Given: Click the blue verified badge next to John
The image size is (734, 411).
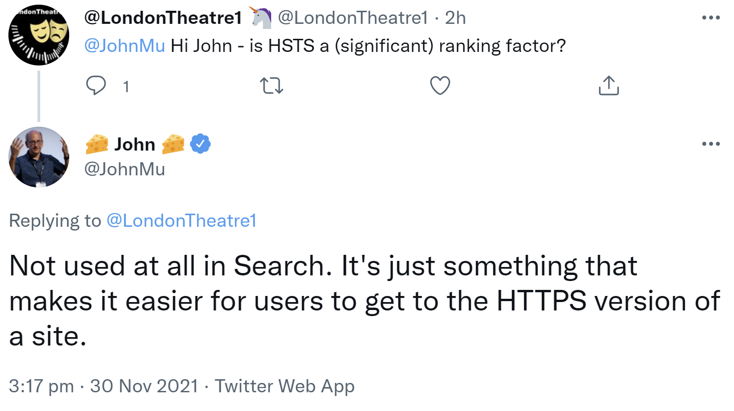Looking at the screenshot, I should 201,144.
